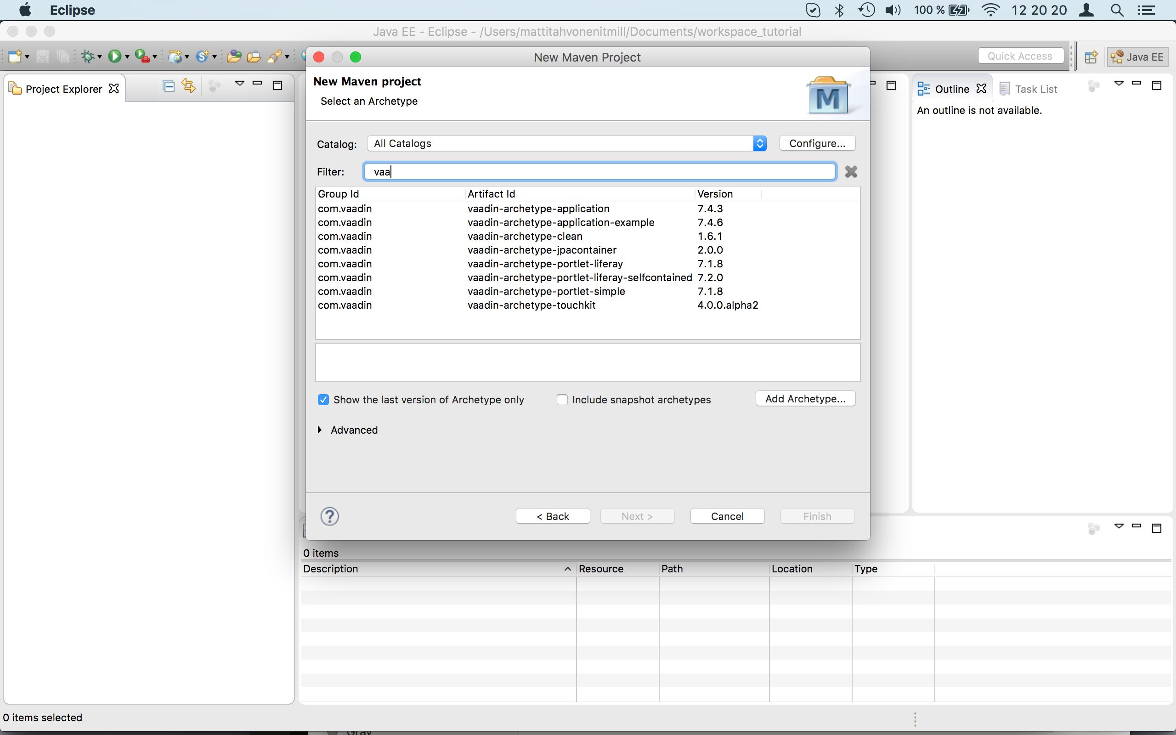
Task: Minimize the Project Explorer panel
Action: [258, 83]
